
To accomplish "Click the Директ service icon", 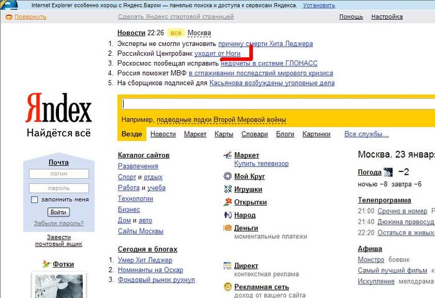I will pyautogui.click(x=227, y=266).
